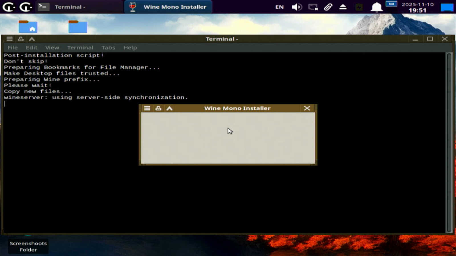Show notifications using the bell icon
Screen dimensions: 456x256
(376, 7)
